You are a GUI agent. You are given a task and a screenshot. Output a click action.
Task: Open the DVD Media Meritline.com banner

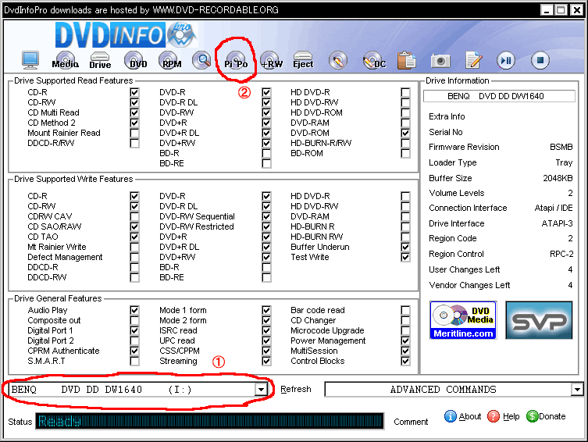click(463, 320)
